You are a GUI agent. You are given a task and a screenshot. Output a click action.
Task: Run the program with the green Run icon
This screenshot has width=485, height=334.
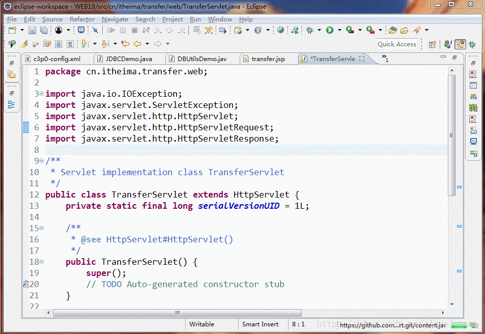click(330, 30)
